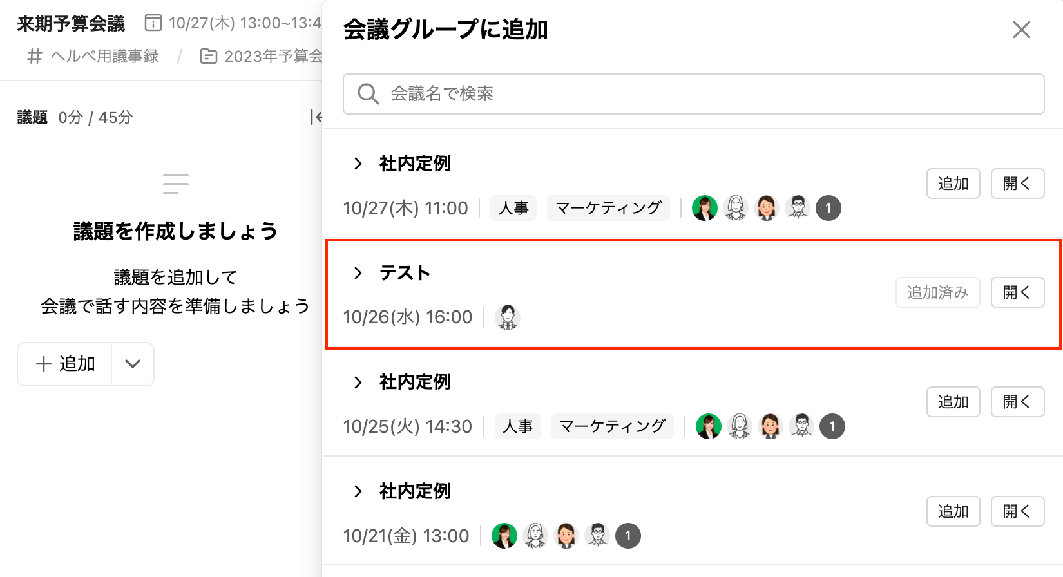Click the ＋追加 agenda button
Screen dimensions: 1063x577
(x=65, y=364)
